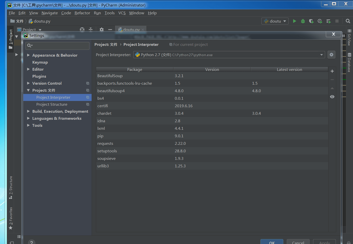Open the File menu
This screenshot has width=353, height=244.
pyautogui.click(x=12, y=13)
